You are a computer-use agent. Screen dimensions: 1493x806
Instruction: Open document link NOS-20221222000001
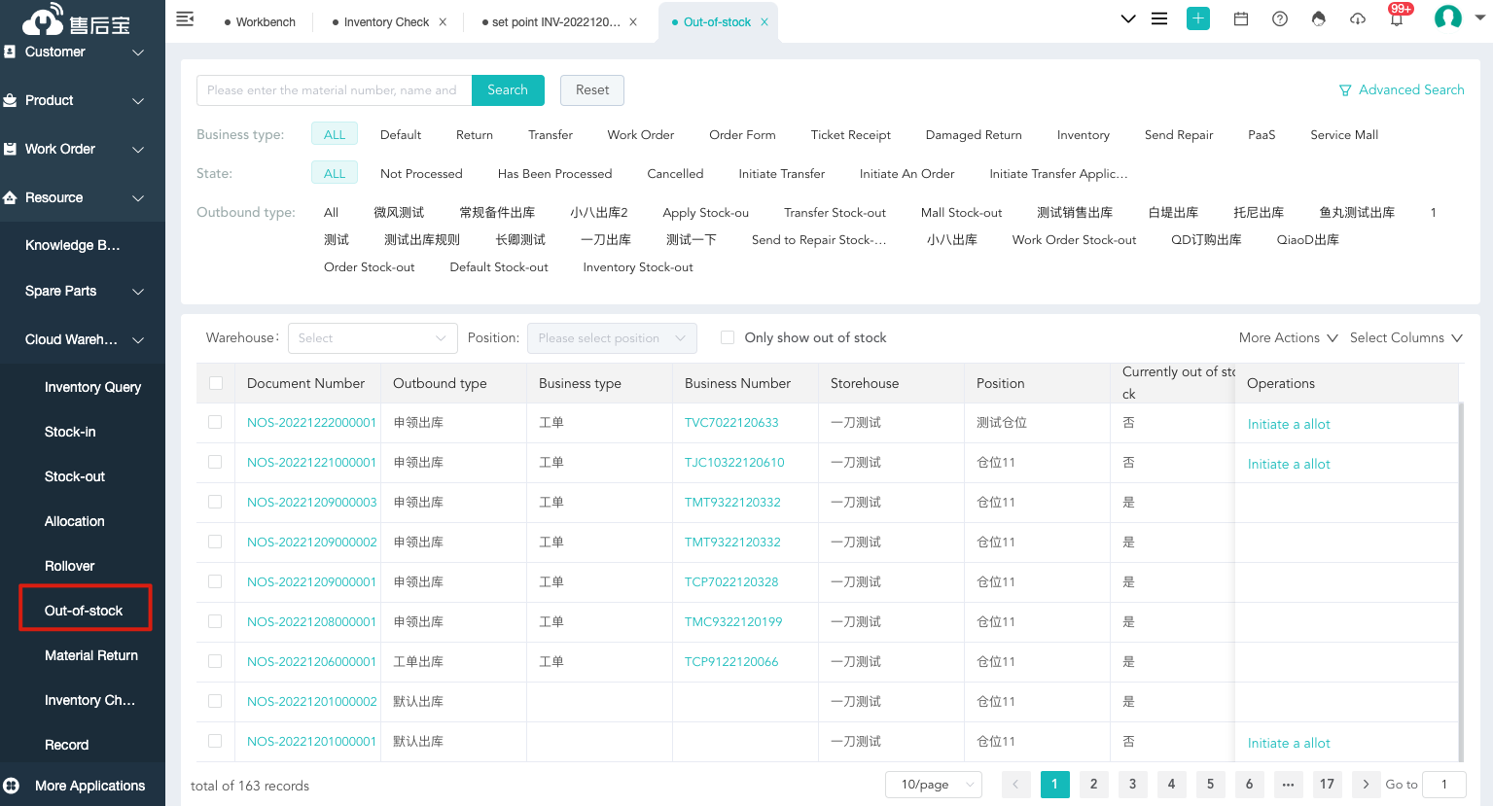point(311,423)
